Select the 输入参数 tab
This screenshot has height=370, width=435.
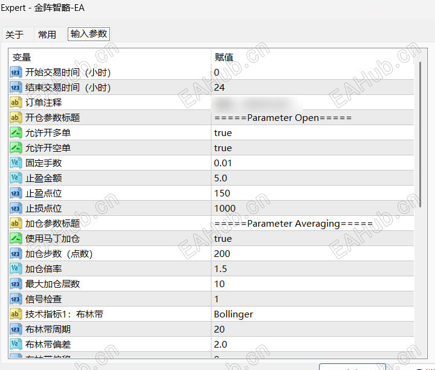pyautogui.click(x=89, y=34)
